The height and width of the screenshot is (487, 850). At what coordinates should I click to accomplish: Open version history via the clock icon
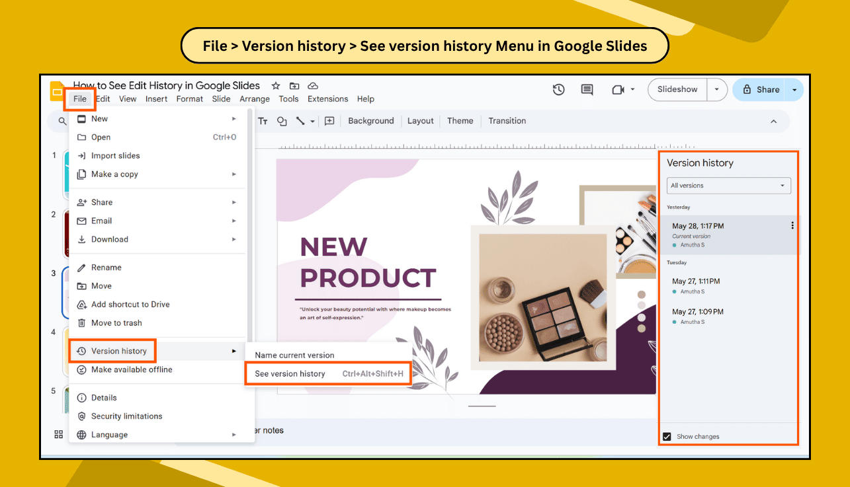point(559,89)
